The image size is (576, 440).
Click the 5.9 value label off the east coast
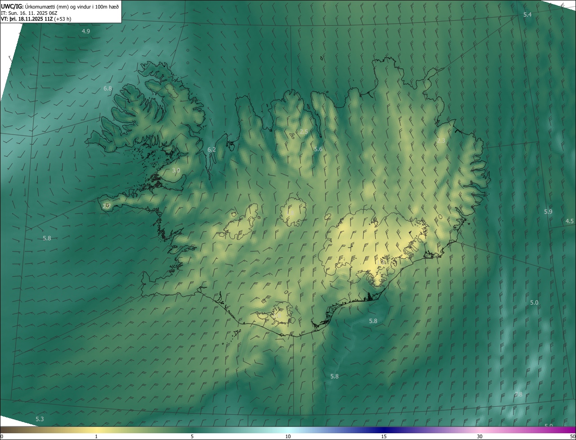pyautogui.click(x=548, y=211)
